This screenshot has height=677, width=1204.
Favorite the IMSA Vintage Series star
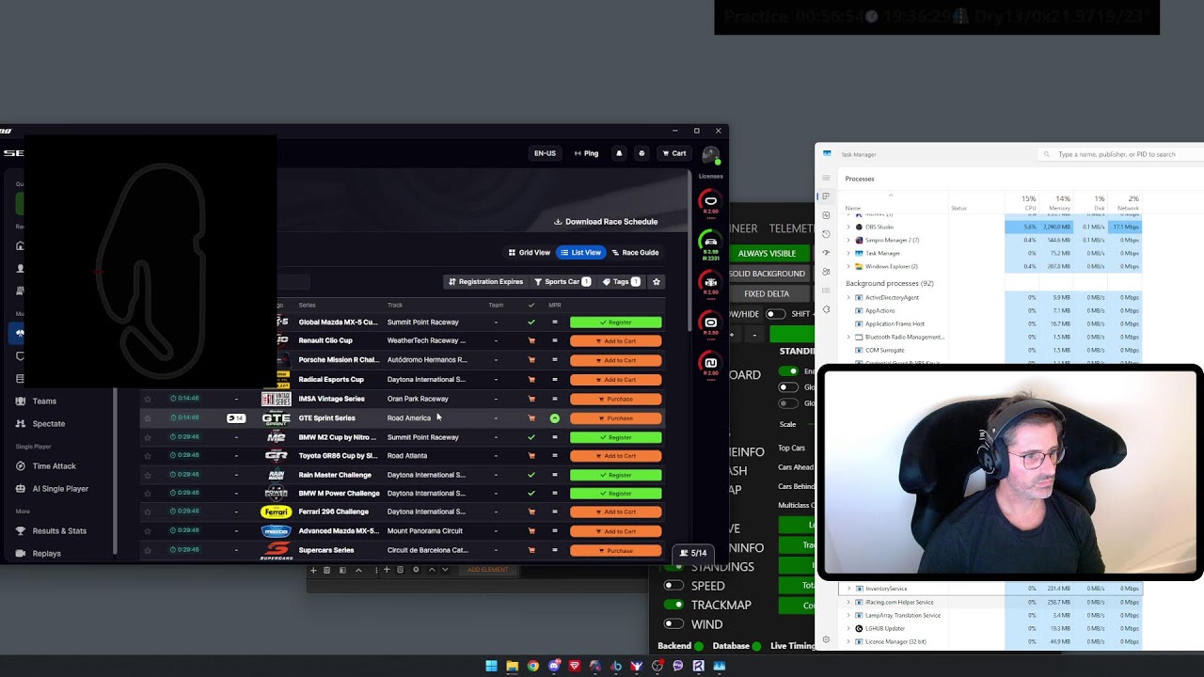click(x=148, y=399)
